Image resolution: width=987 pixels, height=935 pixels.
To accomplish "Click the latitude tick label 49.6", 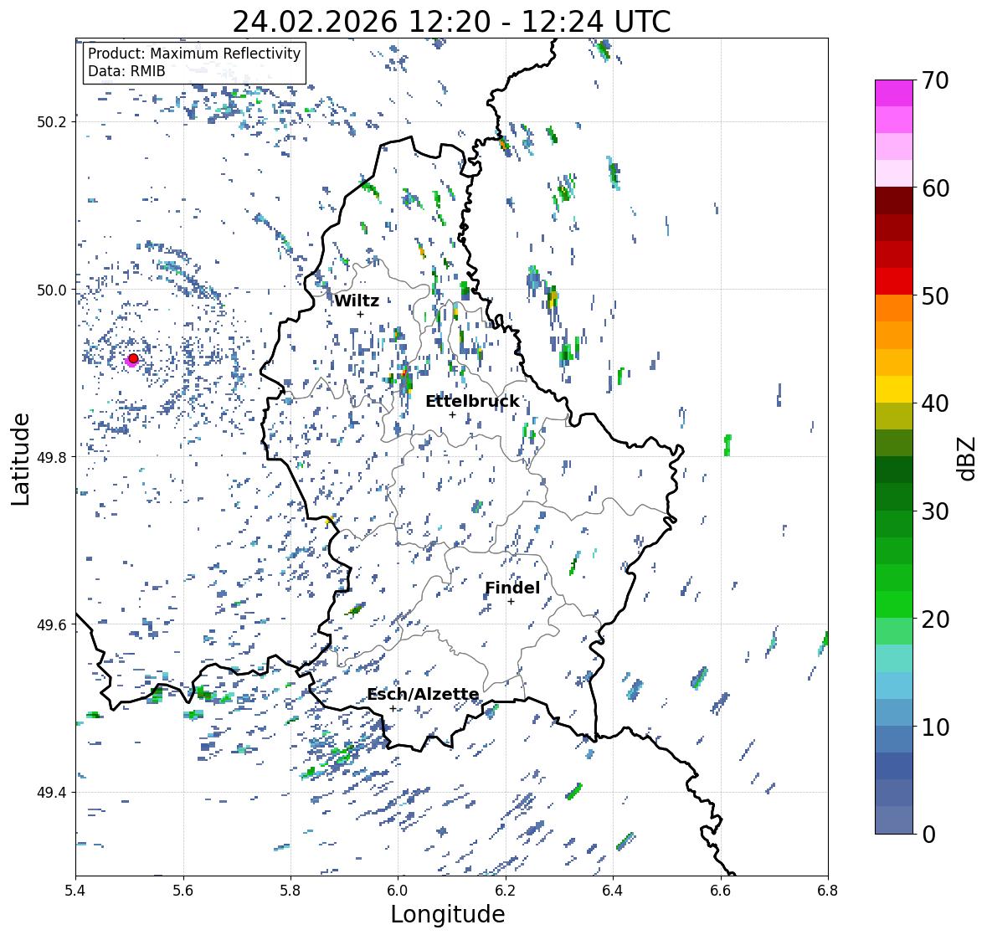I will pyautogui.click(x=51, y=624).
